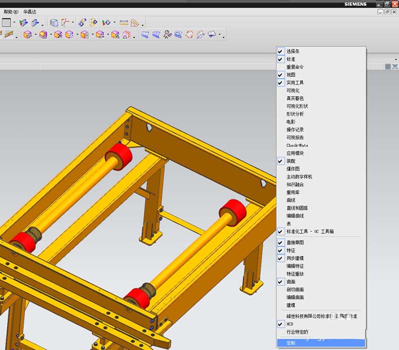Open dropdown next to rectangle selection icon

click(14, 22)
